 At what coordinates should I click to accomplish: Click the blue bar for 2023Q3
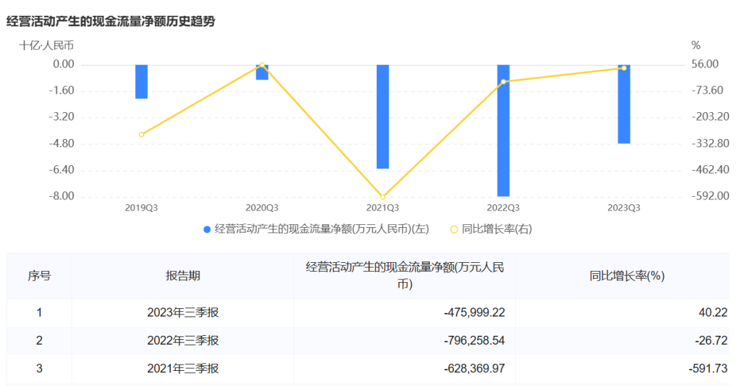624,104
